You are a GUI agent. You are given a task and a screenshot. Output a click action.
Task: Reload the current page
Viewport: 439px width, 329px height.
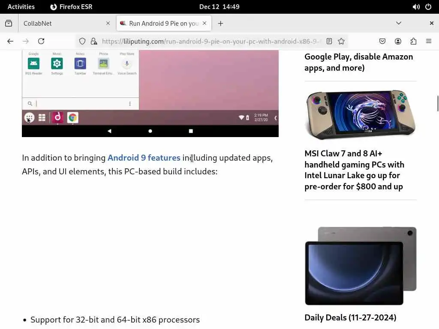41,42
